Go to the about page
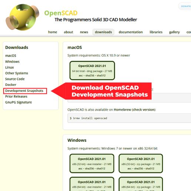Viewport: 191px width, 191px height. [x=68, y=32]
